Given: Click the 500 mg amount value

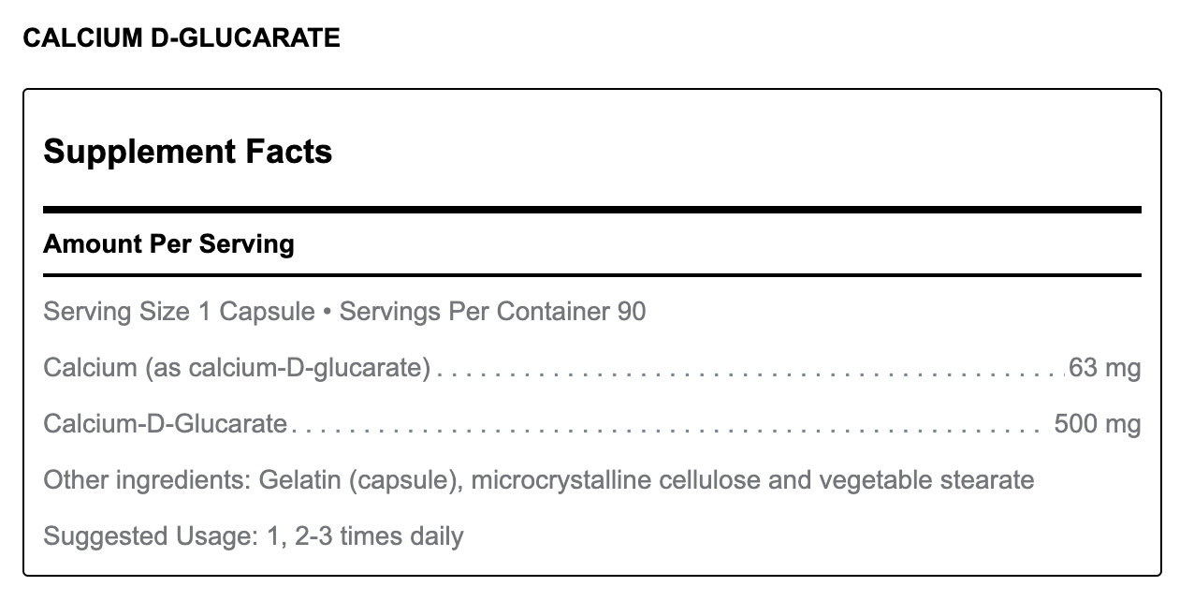Looking at the screenshot, I should [1097, 424].
